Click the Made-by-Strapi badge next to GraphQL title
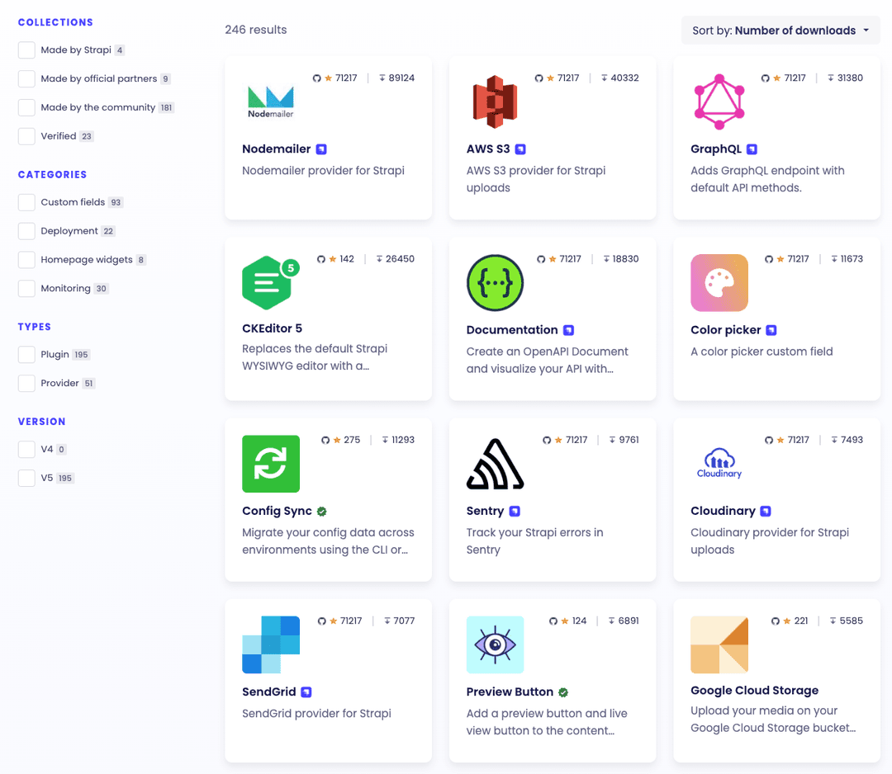The width and height of the screenshot is (892, 774). [x=752, y=149]
